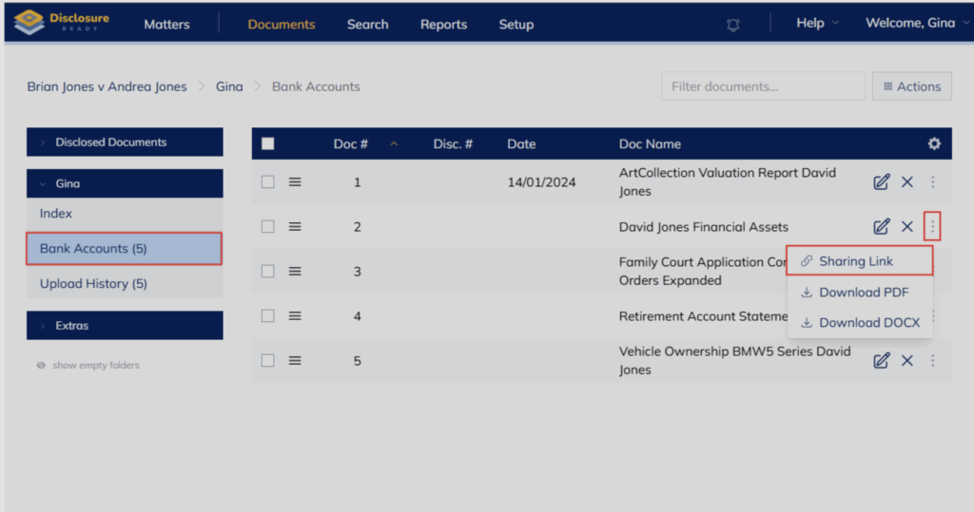Show empty folders link
Viewport: 974px width, 512px height.
tap(95, 365)
